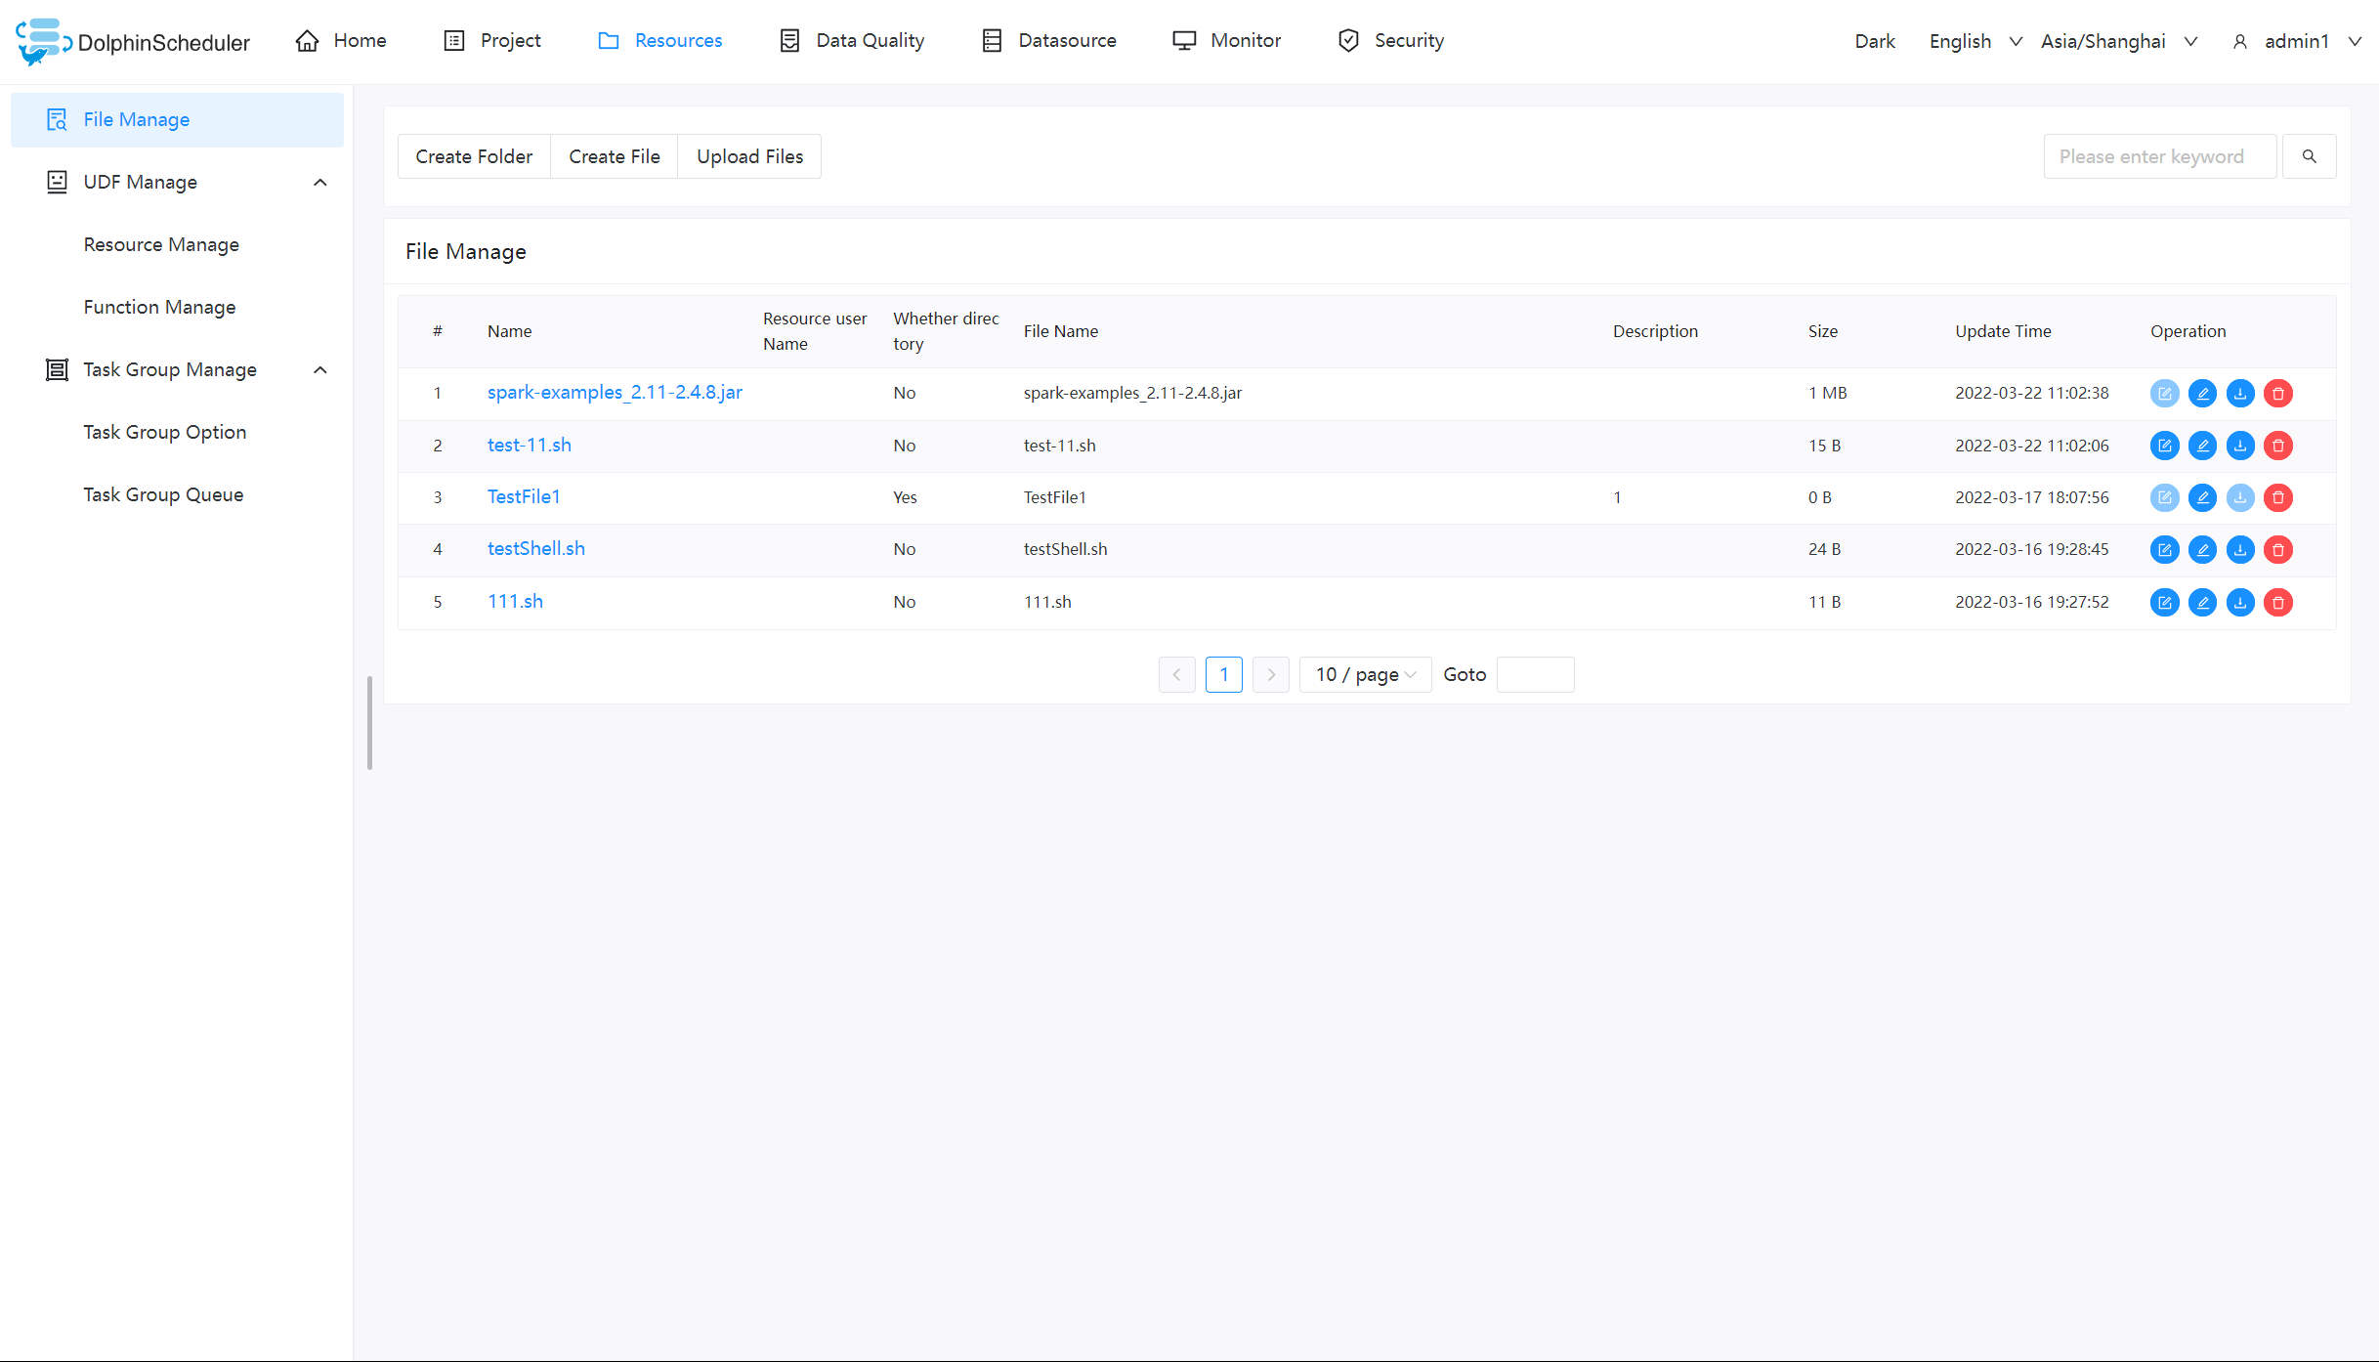This screenshot has height=1362, width=2379.
Task: Open the Monitor section icon
Action: tap(1184, 40)
